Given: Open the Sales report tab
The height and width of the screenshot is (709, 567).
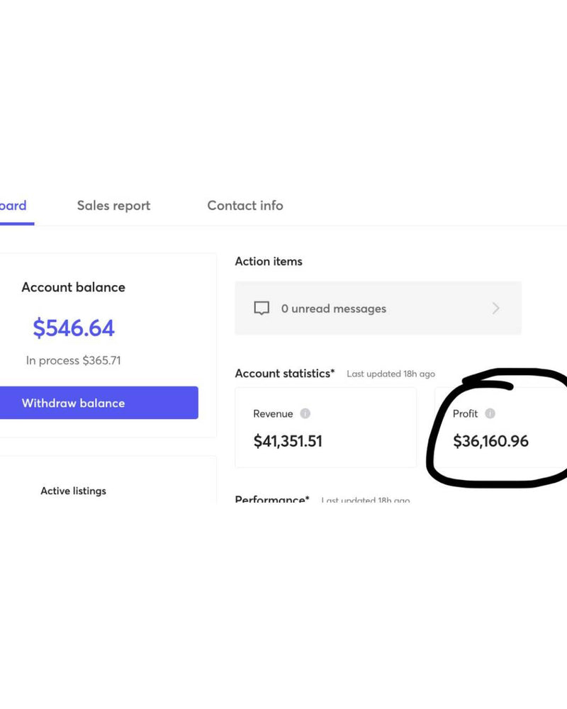Looking at the screenshot, I should tap(113, 206).
